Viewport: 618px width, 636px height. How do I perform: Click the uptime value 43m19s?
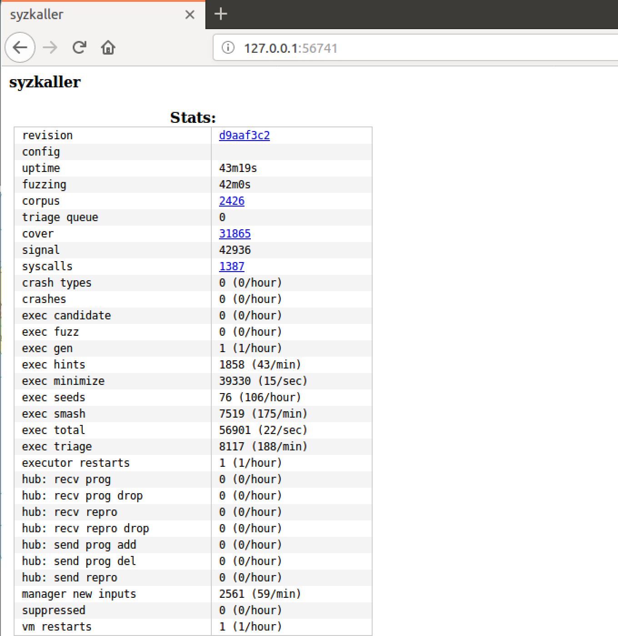[238, 168]
